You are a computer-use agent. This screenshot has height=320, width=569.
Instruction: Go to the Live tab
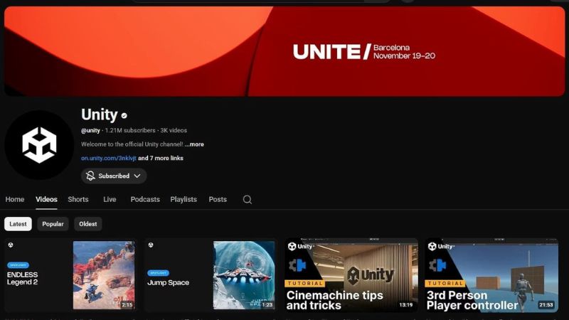[x=110, y=200]
